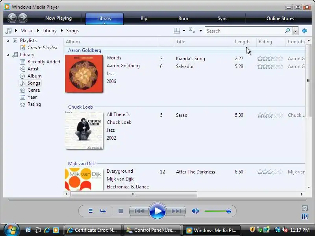Collapse the Playlists tree node
The height and width of the screenshot is (236, 315).
coord(8,41)
